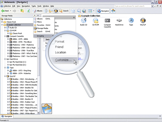
Task: Click the Back button
Action: (6, 11)
